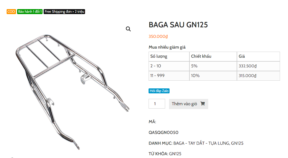Click the Free Shipping đơn > 2 triệu badge
288x158 pixels.
(64, 12)
